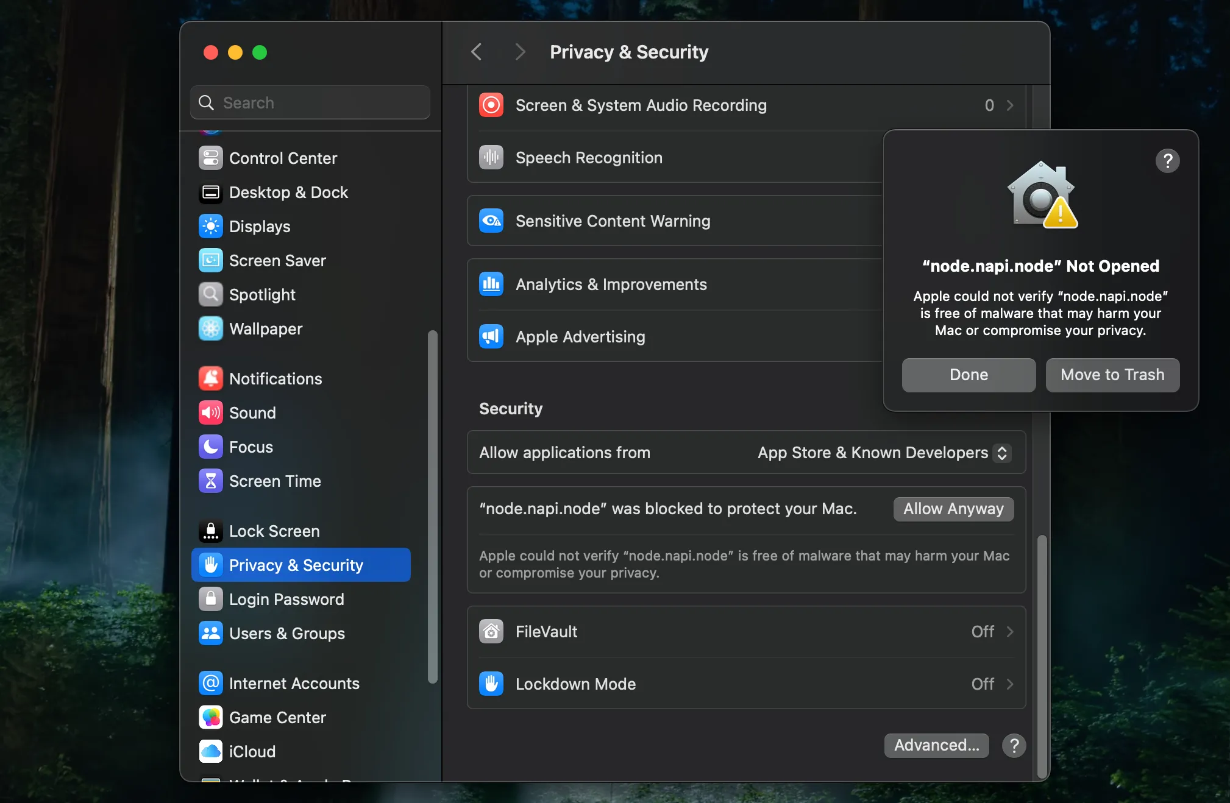
Task: Open Users & Groups settings pane
Action: click(301, 634)
